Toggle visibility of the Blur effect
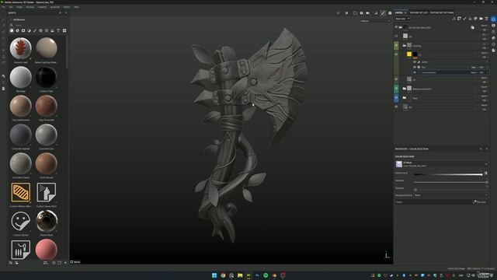 tap(415, 68)
